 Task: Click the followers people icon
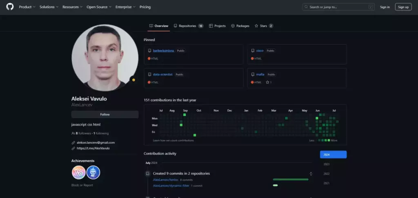click(x=73, y=133)
